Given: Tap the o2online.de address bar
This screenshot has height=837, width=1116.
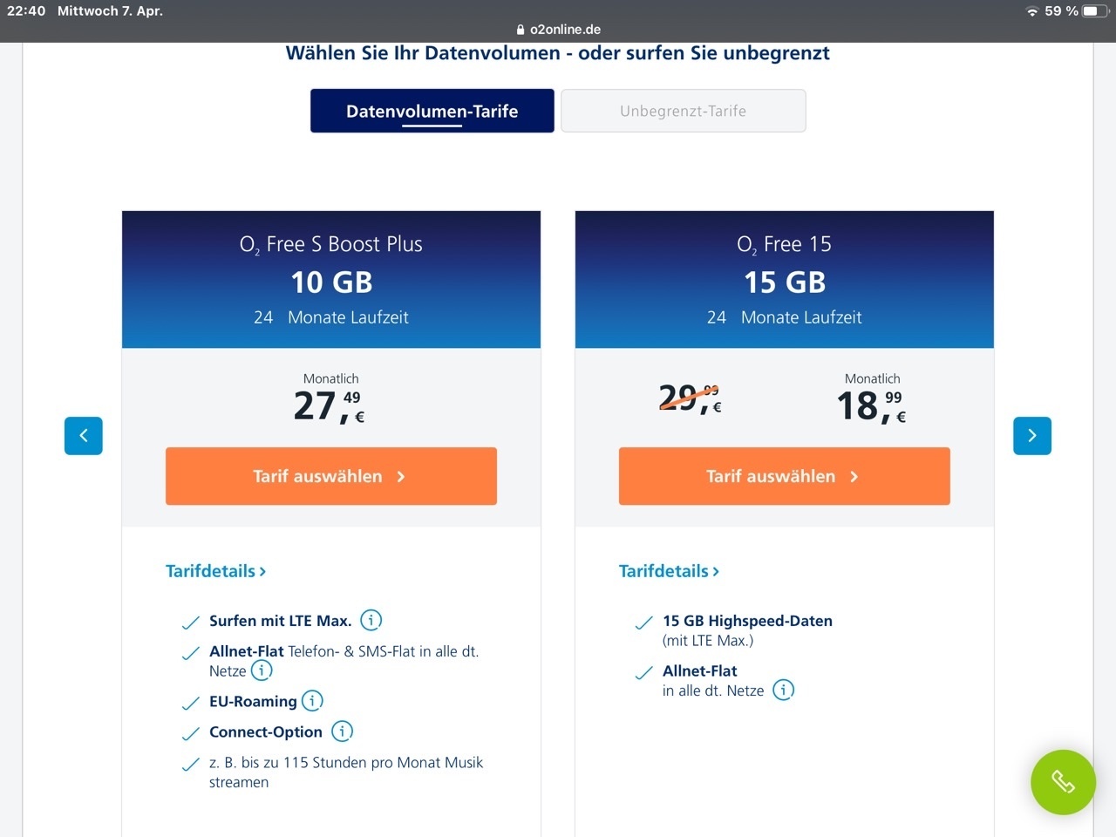Looking at the screenshot, I should click(558, 30).
